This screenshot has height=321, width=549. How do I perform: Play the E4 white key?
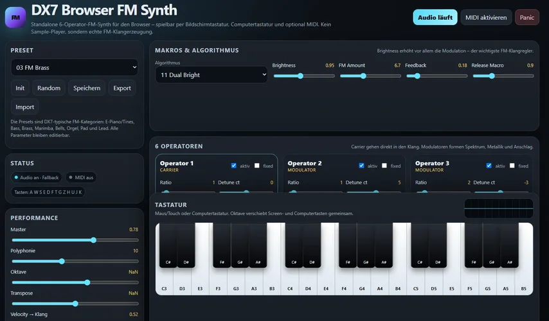point(326,281)
